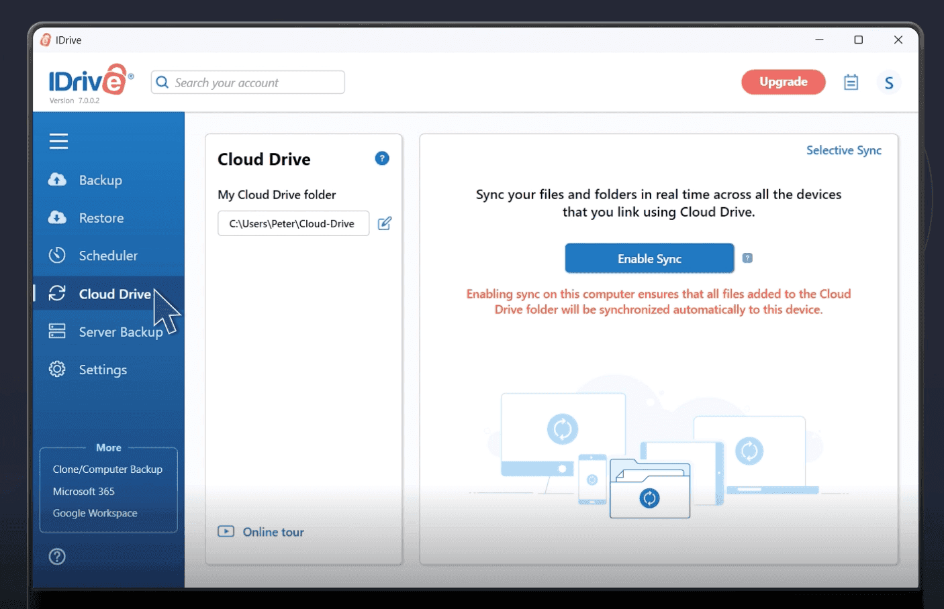Image resolution: width=944 pixels, height=609 pixels.
Task: Launch the Online tour
Action: point(261,531)
